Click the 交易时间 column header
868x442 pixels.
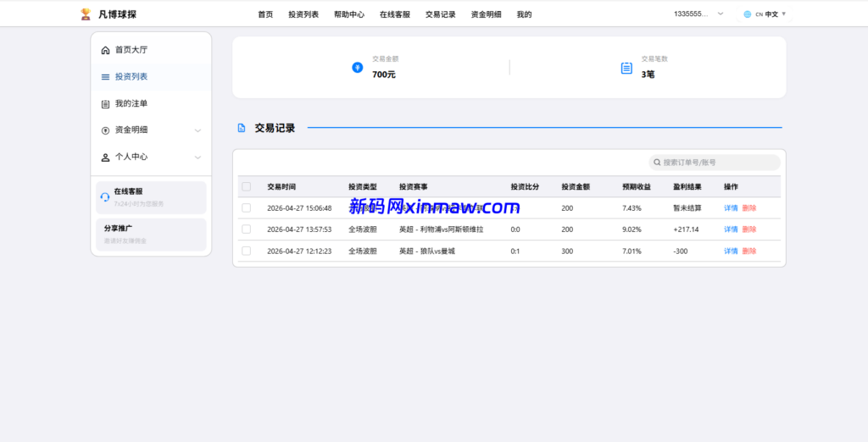tap(281, 187)
